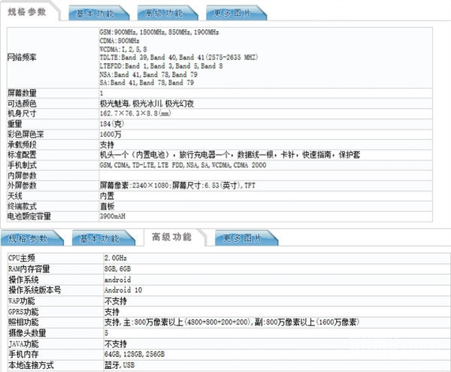Click the 可选颜色 label
The width and height of the screenshot is (451, 372).
click(x=22, y=104)
